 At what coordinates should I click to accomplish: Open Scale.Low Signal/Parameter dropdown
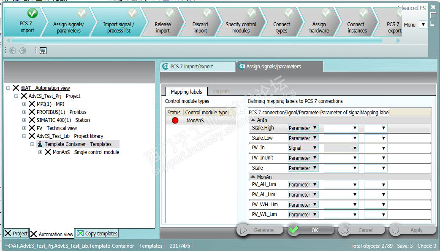coord(303,138)
